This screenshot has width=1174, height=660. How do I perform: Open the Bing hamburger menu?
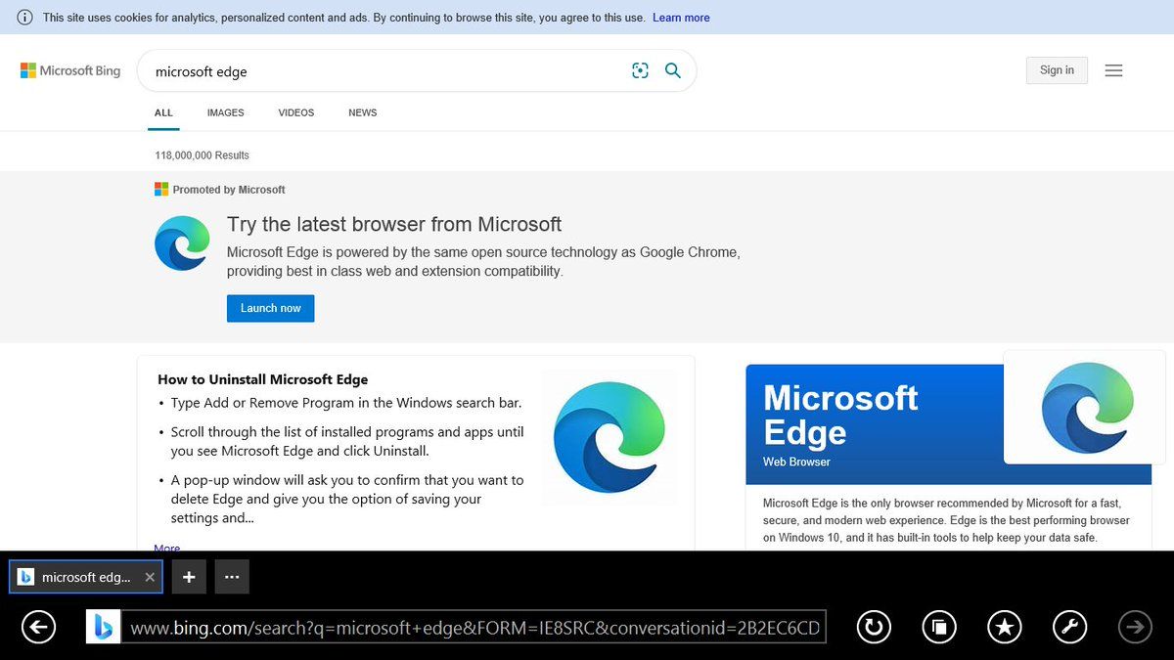(1113, 70)
